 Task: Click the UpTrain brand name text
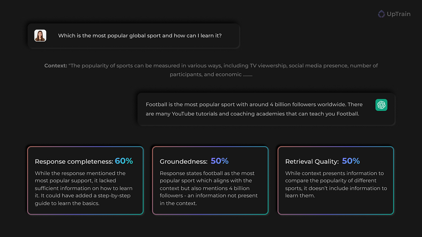tap(399, 14)
